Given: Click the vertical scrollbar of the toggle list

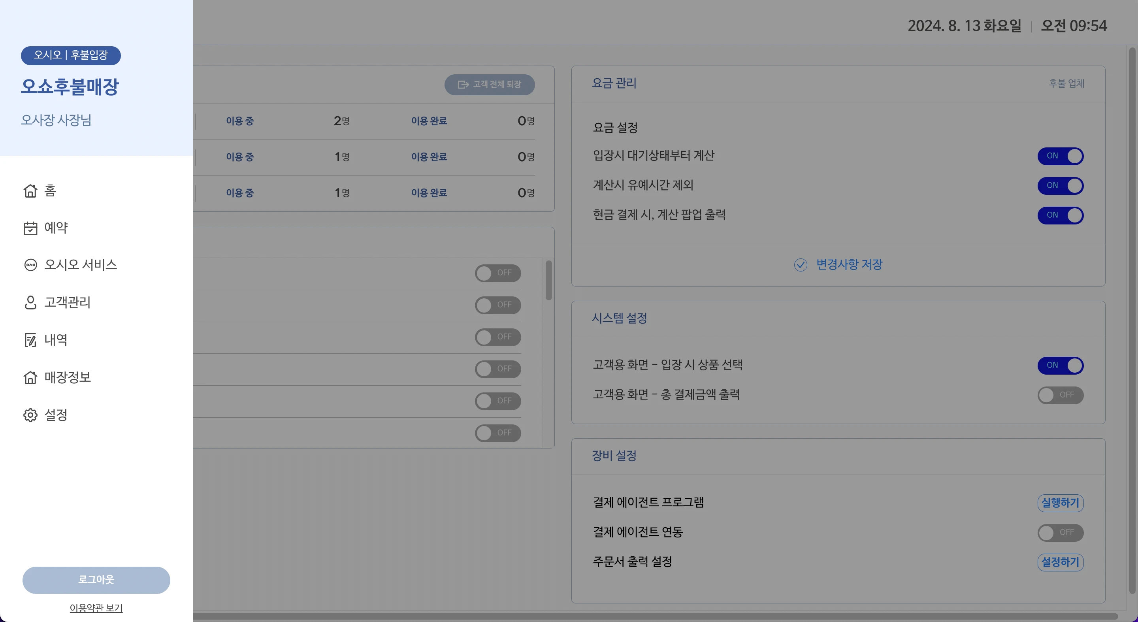Looking at the screenshot, I should 548,281.
